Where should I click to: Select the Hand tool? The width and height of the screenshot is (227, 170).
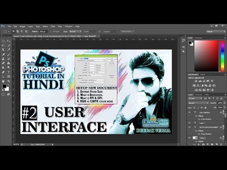(x=3, y=81)
